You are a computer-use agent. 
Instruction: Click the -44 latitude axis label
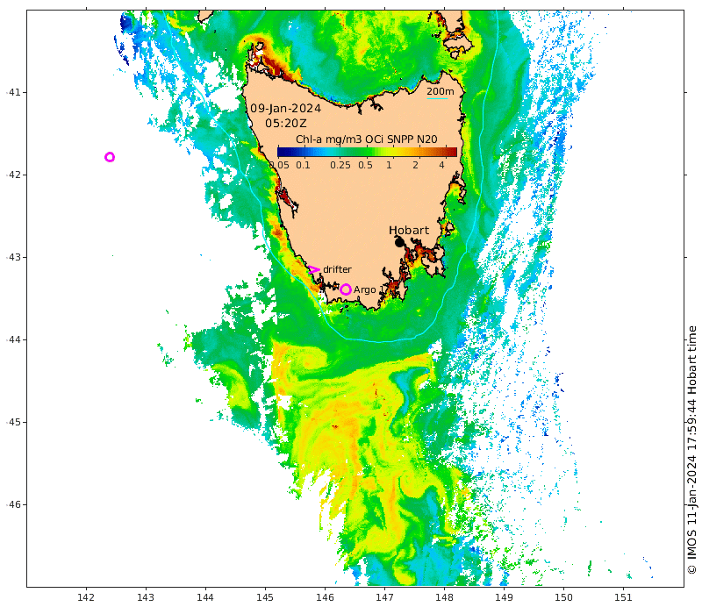point(12,339)
